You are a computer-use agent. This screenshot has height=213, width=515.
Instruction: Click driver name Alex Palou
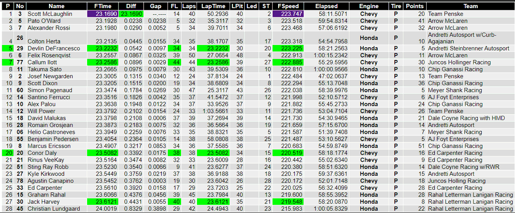point(42,104)
